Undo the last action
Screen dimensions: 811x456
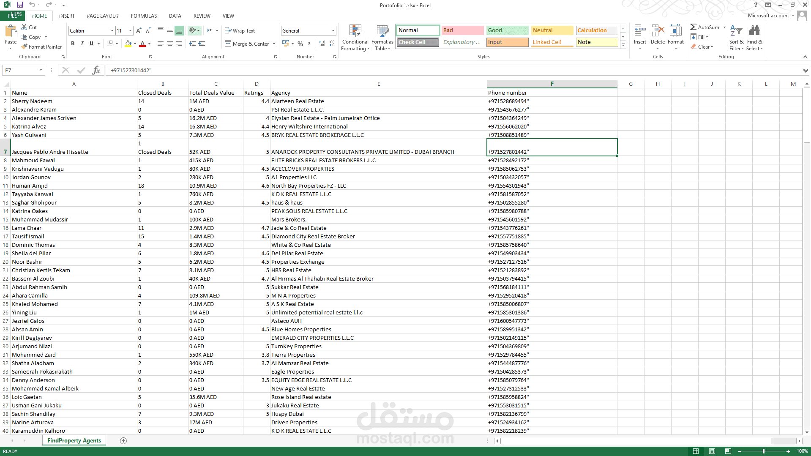[x=32, y=5]
